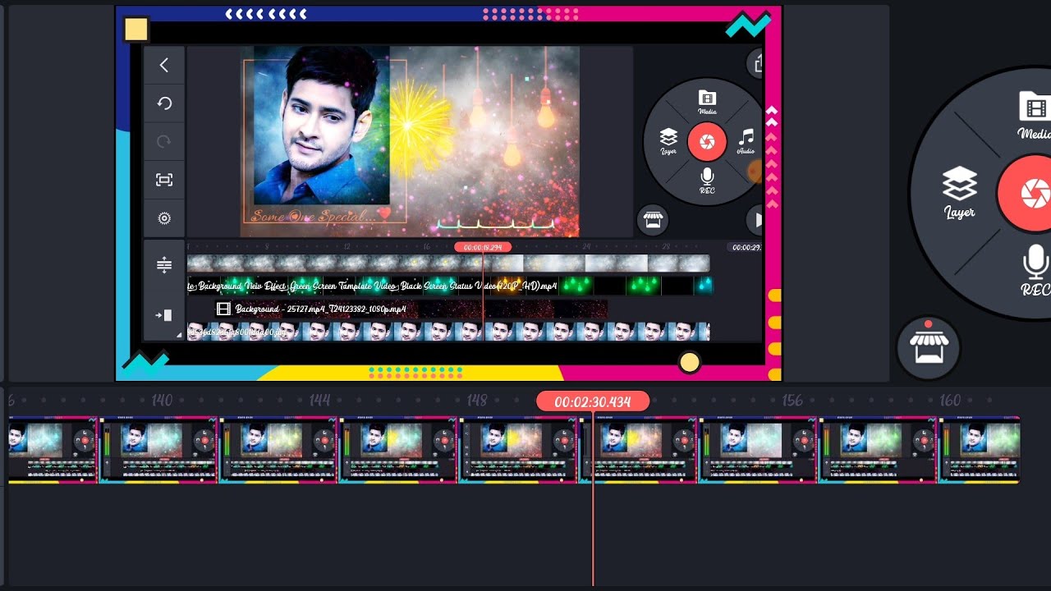Click the redo icon in the preview
Screen dimensions: 1051x591
point(164,141)
